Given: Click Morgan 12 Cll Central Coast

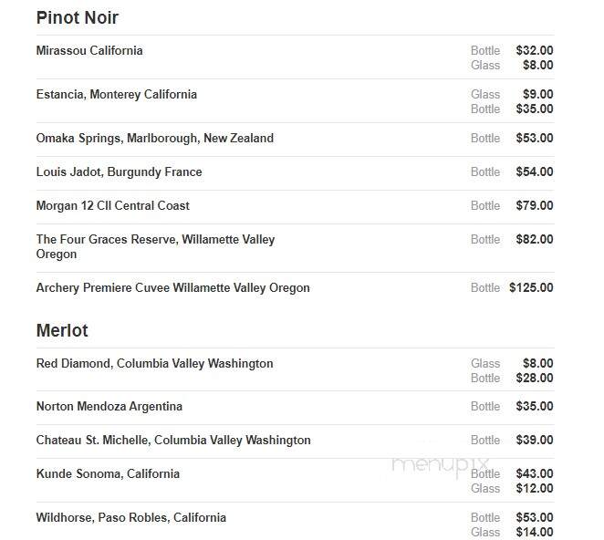Looking at the screenshot, I should [x=113, y=205].
